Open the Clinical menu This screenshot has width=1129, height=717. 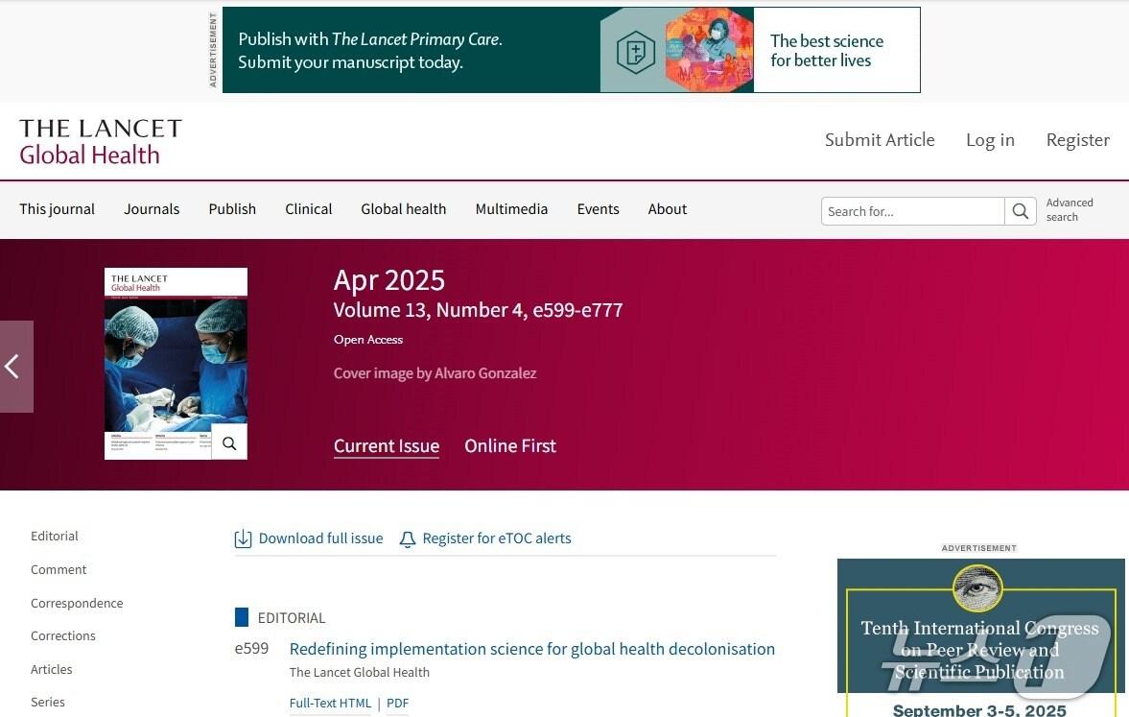tap(308, 209)
